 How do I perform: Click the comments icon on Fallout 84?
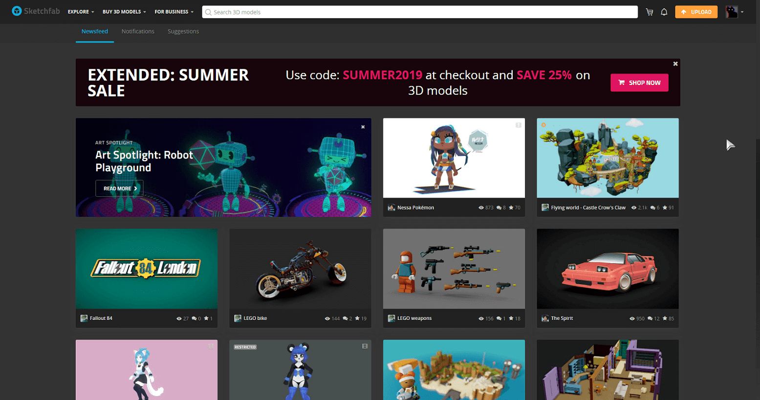[195, 318]
